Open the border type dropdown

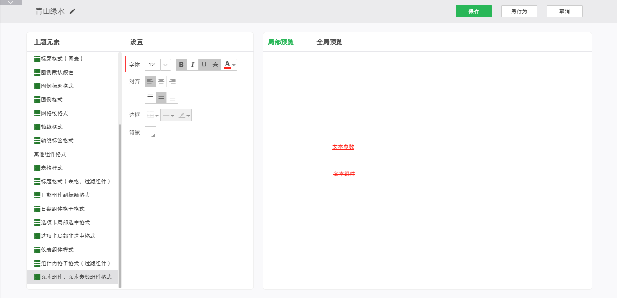pyautogui.click(x=152, y=115)
